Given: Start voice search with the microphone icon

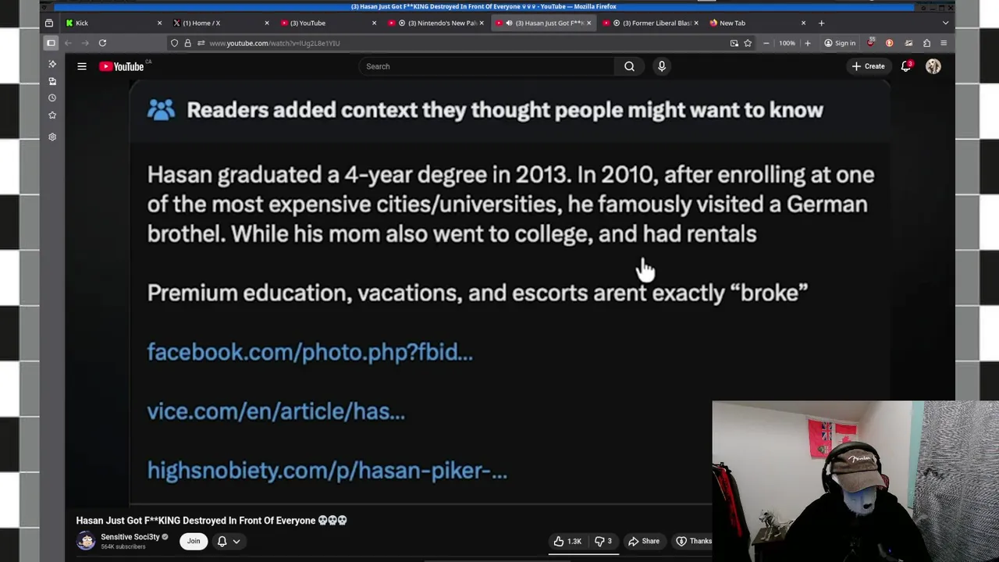Looking at the screenshot, I should [x=662, y=66].
